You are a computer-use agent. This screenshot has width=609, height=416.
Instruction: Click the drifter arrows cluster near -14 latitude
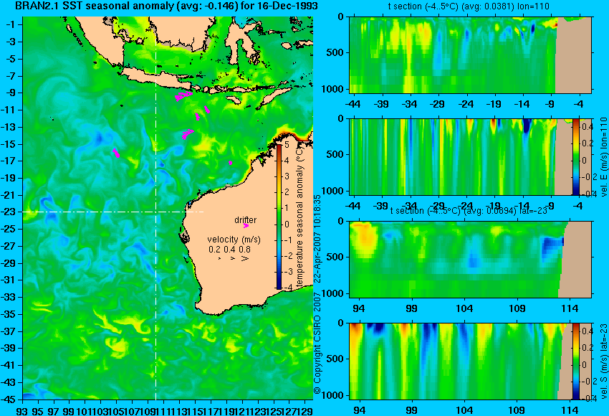[x=188, y=134]
